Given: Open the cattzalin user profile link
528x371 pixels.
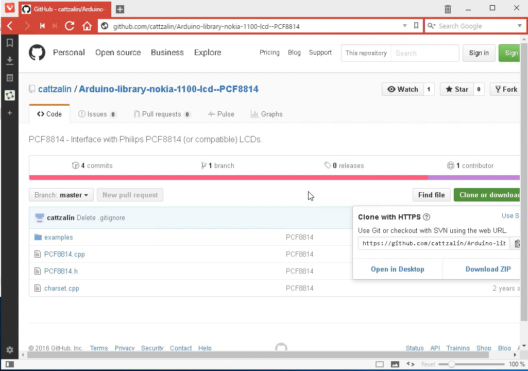Looking at the screenshot, I should 55,89.
